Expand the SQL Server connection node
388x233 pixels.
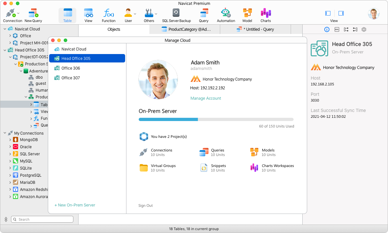10,154
